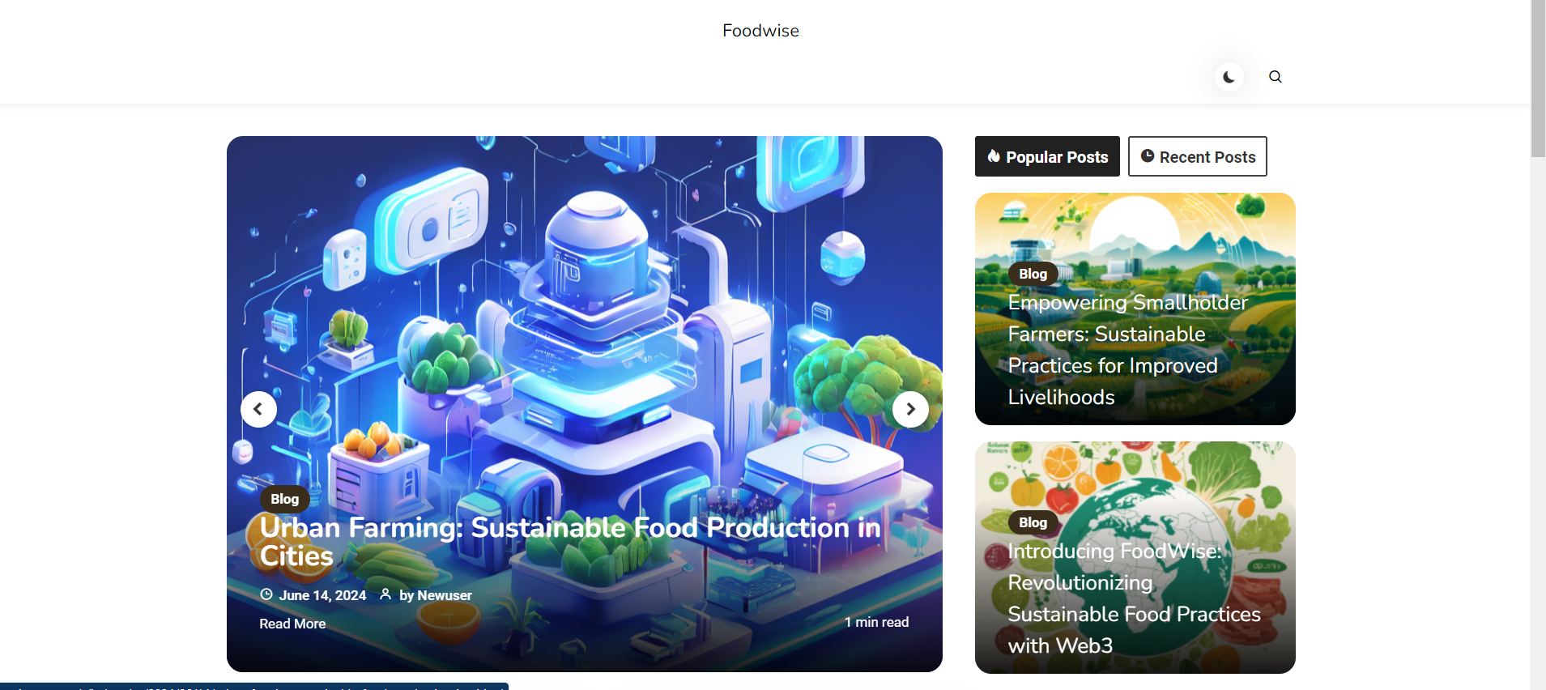
Task: Click Blog tag on Smallholder Farmers card
Action: (1033, 274)
